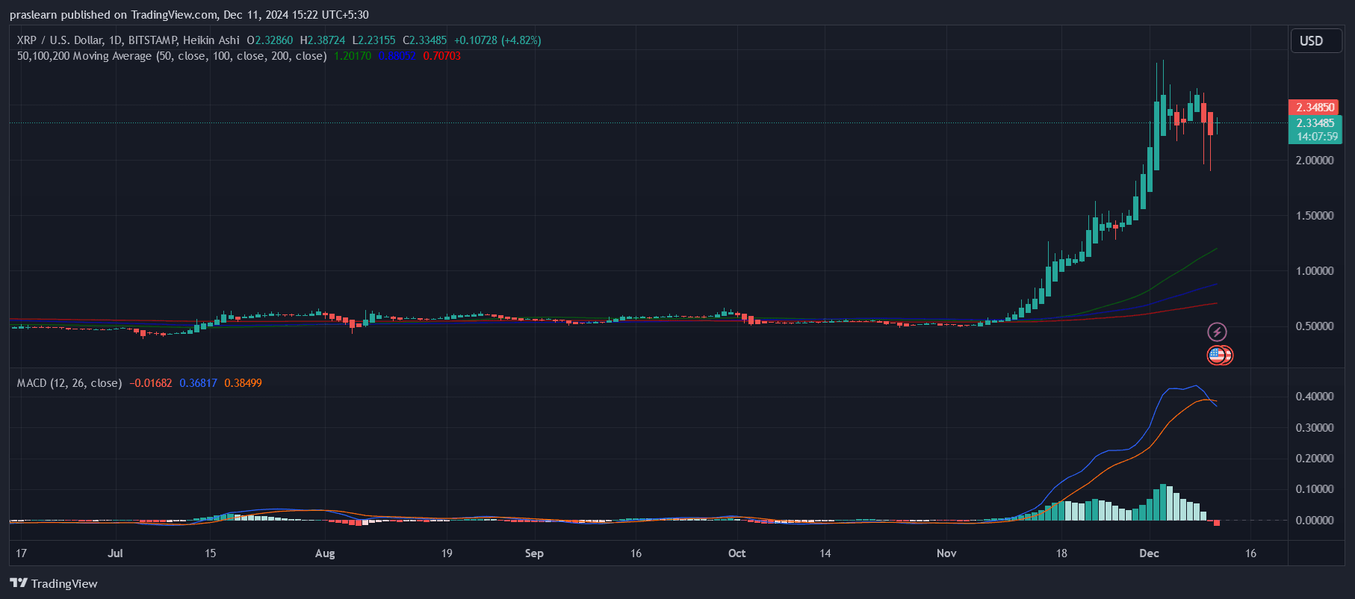
Task: Click the 1.50000 price axis label
Action: click(1315, 216)
